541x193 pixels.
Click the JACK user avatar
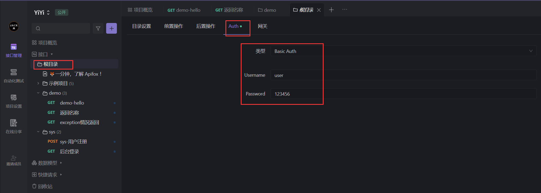pos(14,26)
